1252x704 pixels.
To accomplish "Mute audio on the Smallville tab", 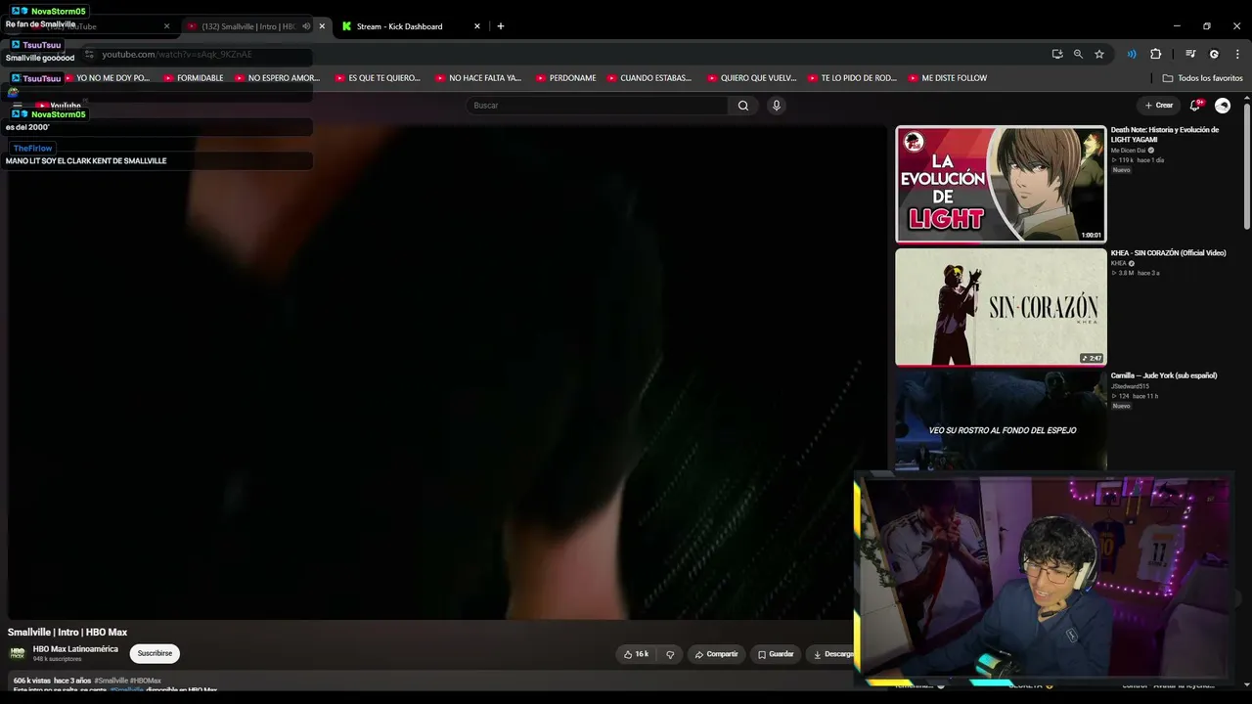I will tap(306, 26).
